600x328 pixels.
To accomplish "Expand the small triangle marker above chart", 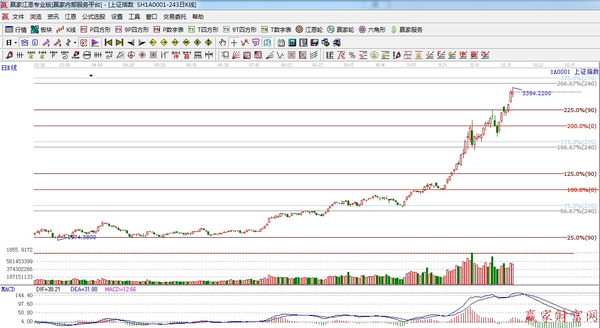I will 90,76.
